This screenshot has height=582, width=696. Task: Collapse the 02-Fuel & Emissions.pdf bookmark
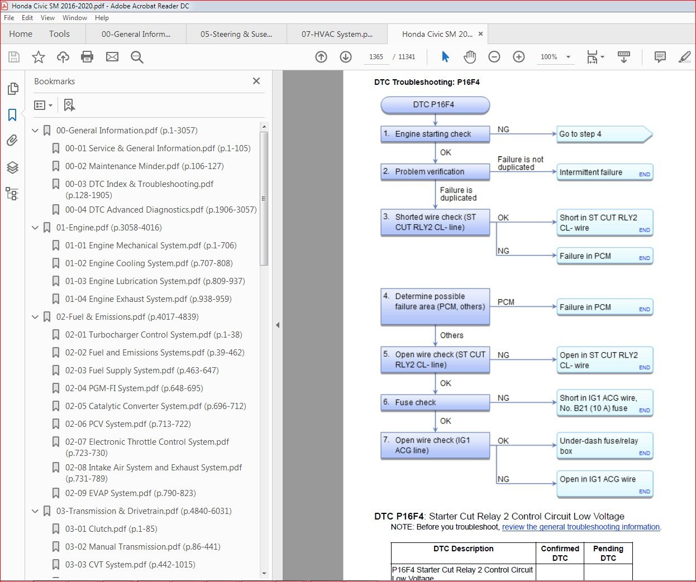(x=35, y=317)
